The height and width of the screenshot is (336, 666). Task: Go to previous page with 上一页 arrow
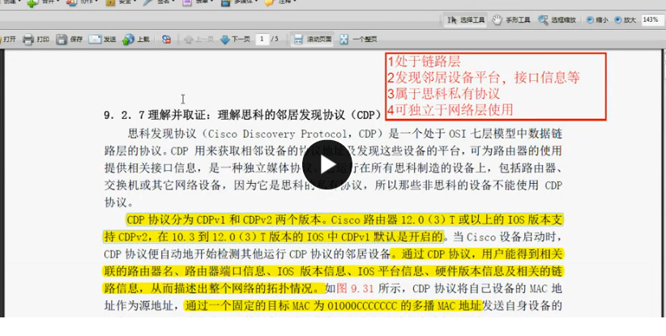[199, 40]
